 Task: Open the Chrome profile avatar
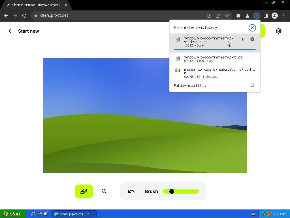point(275,16)
